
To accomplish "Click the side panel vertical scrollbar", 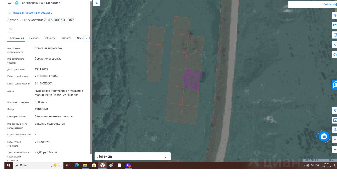I will pyautogui.click(x=91, y=77).
